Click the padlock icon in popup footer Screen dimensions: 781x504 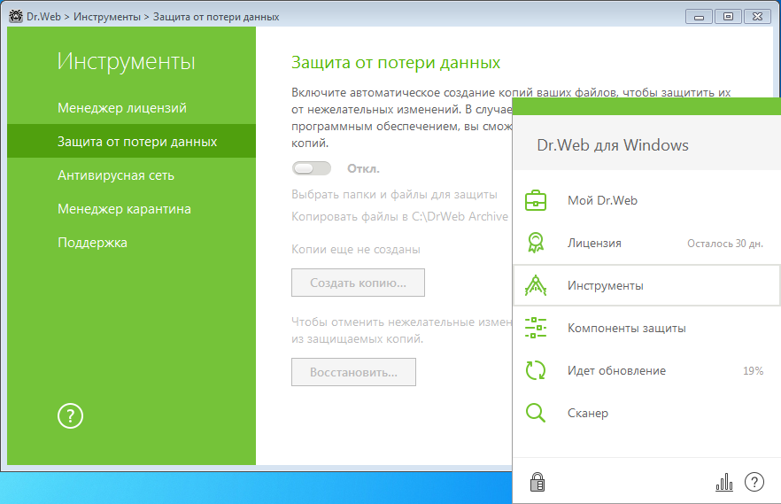pyautogui.click(x=537, y=482)
